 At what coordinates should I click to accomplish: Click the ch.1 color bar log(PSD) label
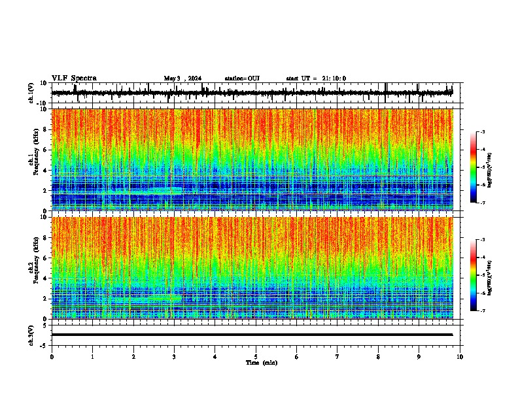tap(489, 170)
